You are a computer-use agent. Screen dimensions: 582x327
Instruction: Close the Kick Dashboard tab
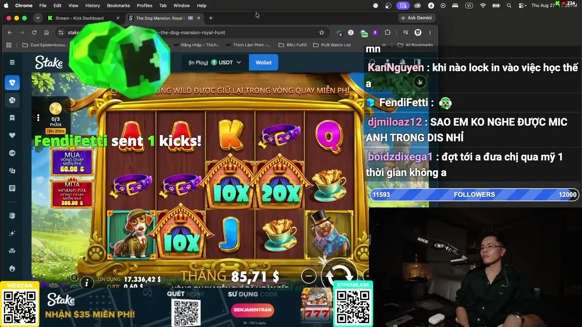pos(118,18)
